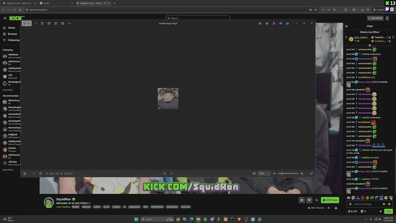The width and height of the screenshot is (396, 223).
Task: Zoom in with the plus magnifier in Photos
Action: (x=302, y=173)
